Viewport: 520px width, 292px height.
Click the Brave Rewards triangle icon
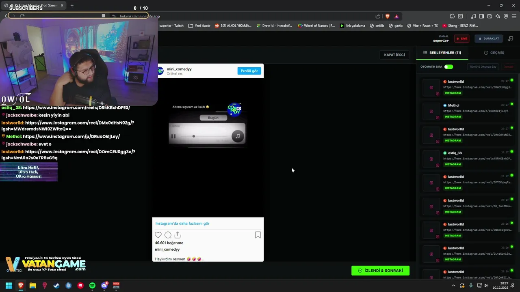(396, 16)
